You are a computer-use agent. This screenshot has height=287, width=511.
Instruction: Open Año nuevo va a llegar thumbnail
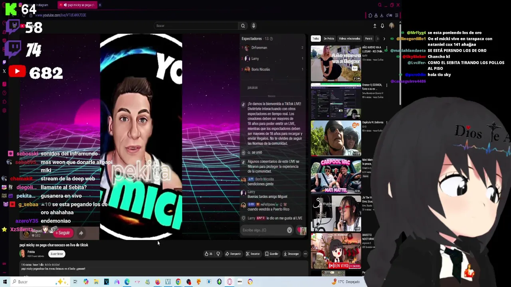(336, 63)
